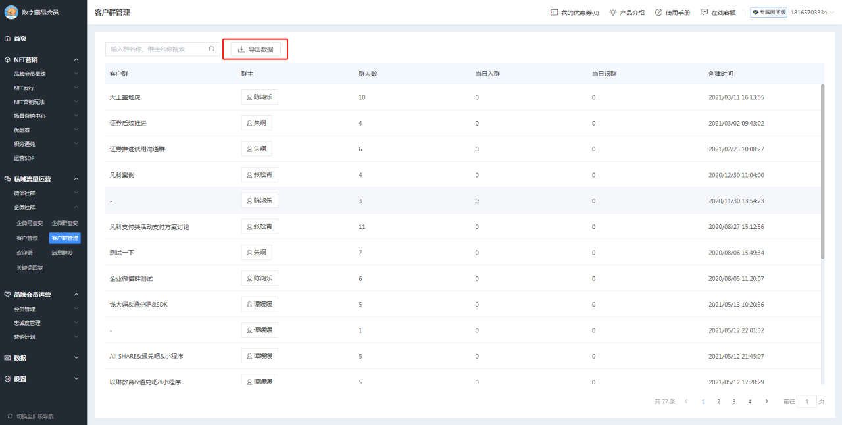Collapse the NFT营销 sidebar section
The height and width of the screenshot is (425, 842).
pyautogui.click(x=76, y=60)
